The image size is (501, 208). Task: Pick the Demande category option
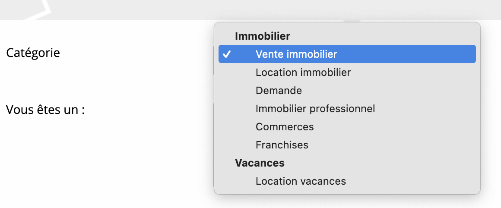pyautogui.click(x=279, y=91)
